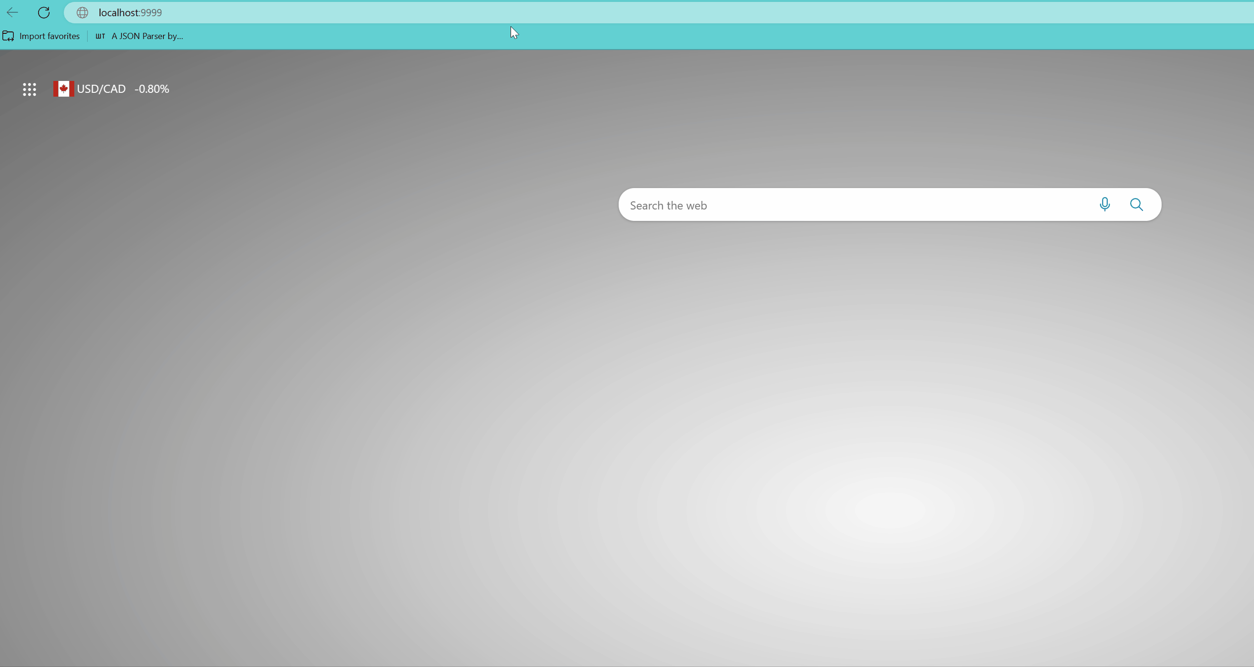Click the blank gray page background
Image resolution: width=1254 pixels, height=667 pixels.
[x=341, y=389]
